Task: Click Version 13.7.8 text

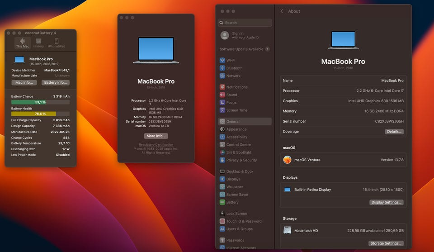Action: pyautogui.click(x=392, y=160)
